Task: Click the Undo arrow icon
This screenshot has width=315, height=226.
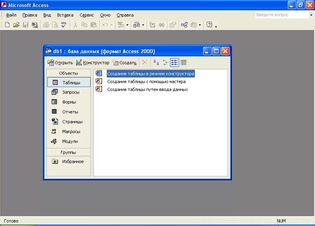Action: point(105,25)
